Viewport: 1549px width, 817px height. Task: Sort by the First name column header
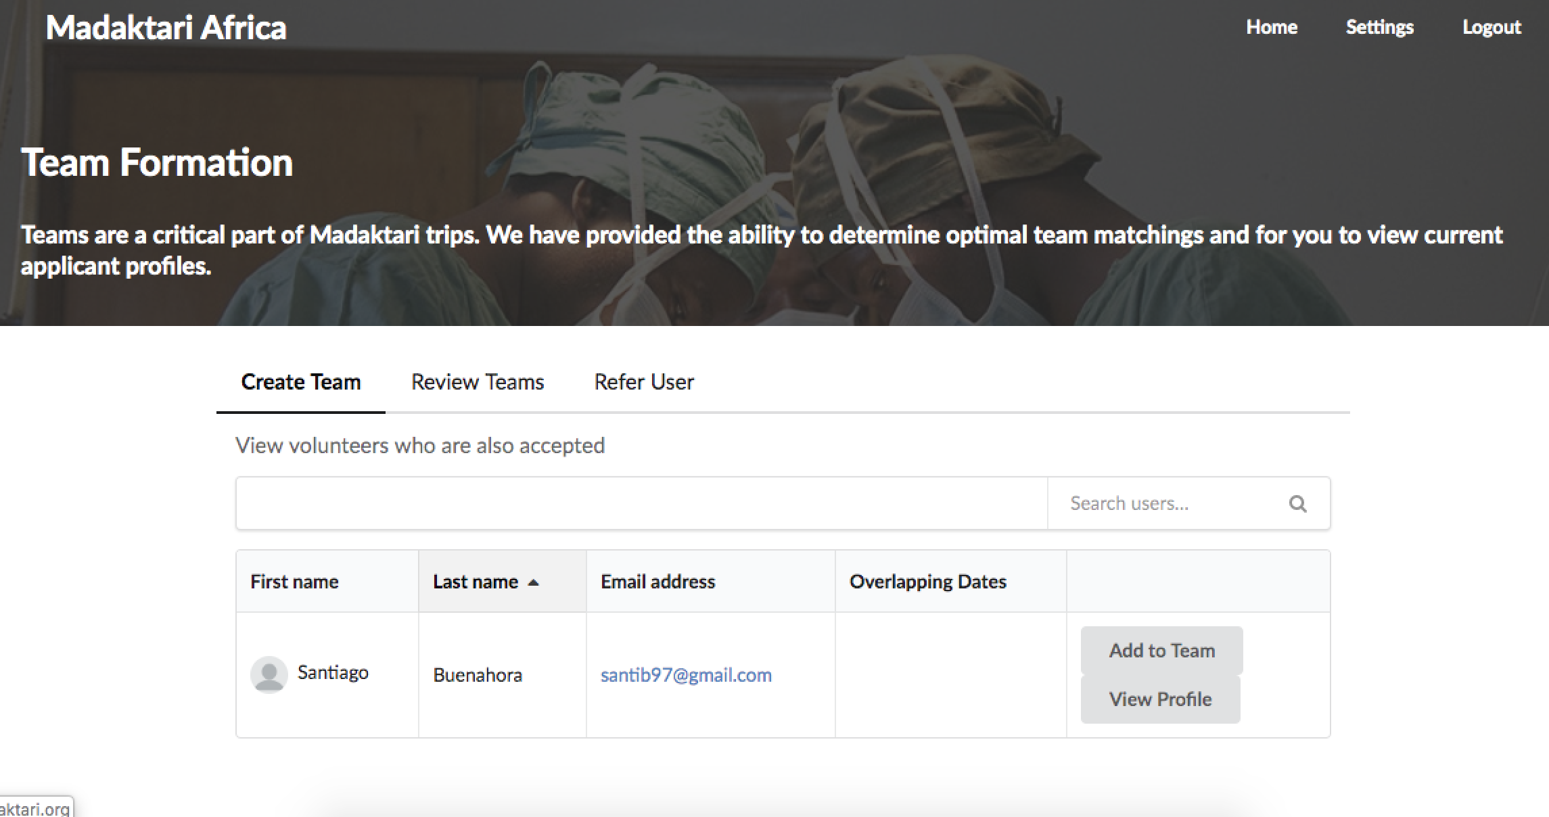(295, 582)
